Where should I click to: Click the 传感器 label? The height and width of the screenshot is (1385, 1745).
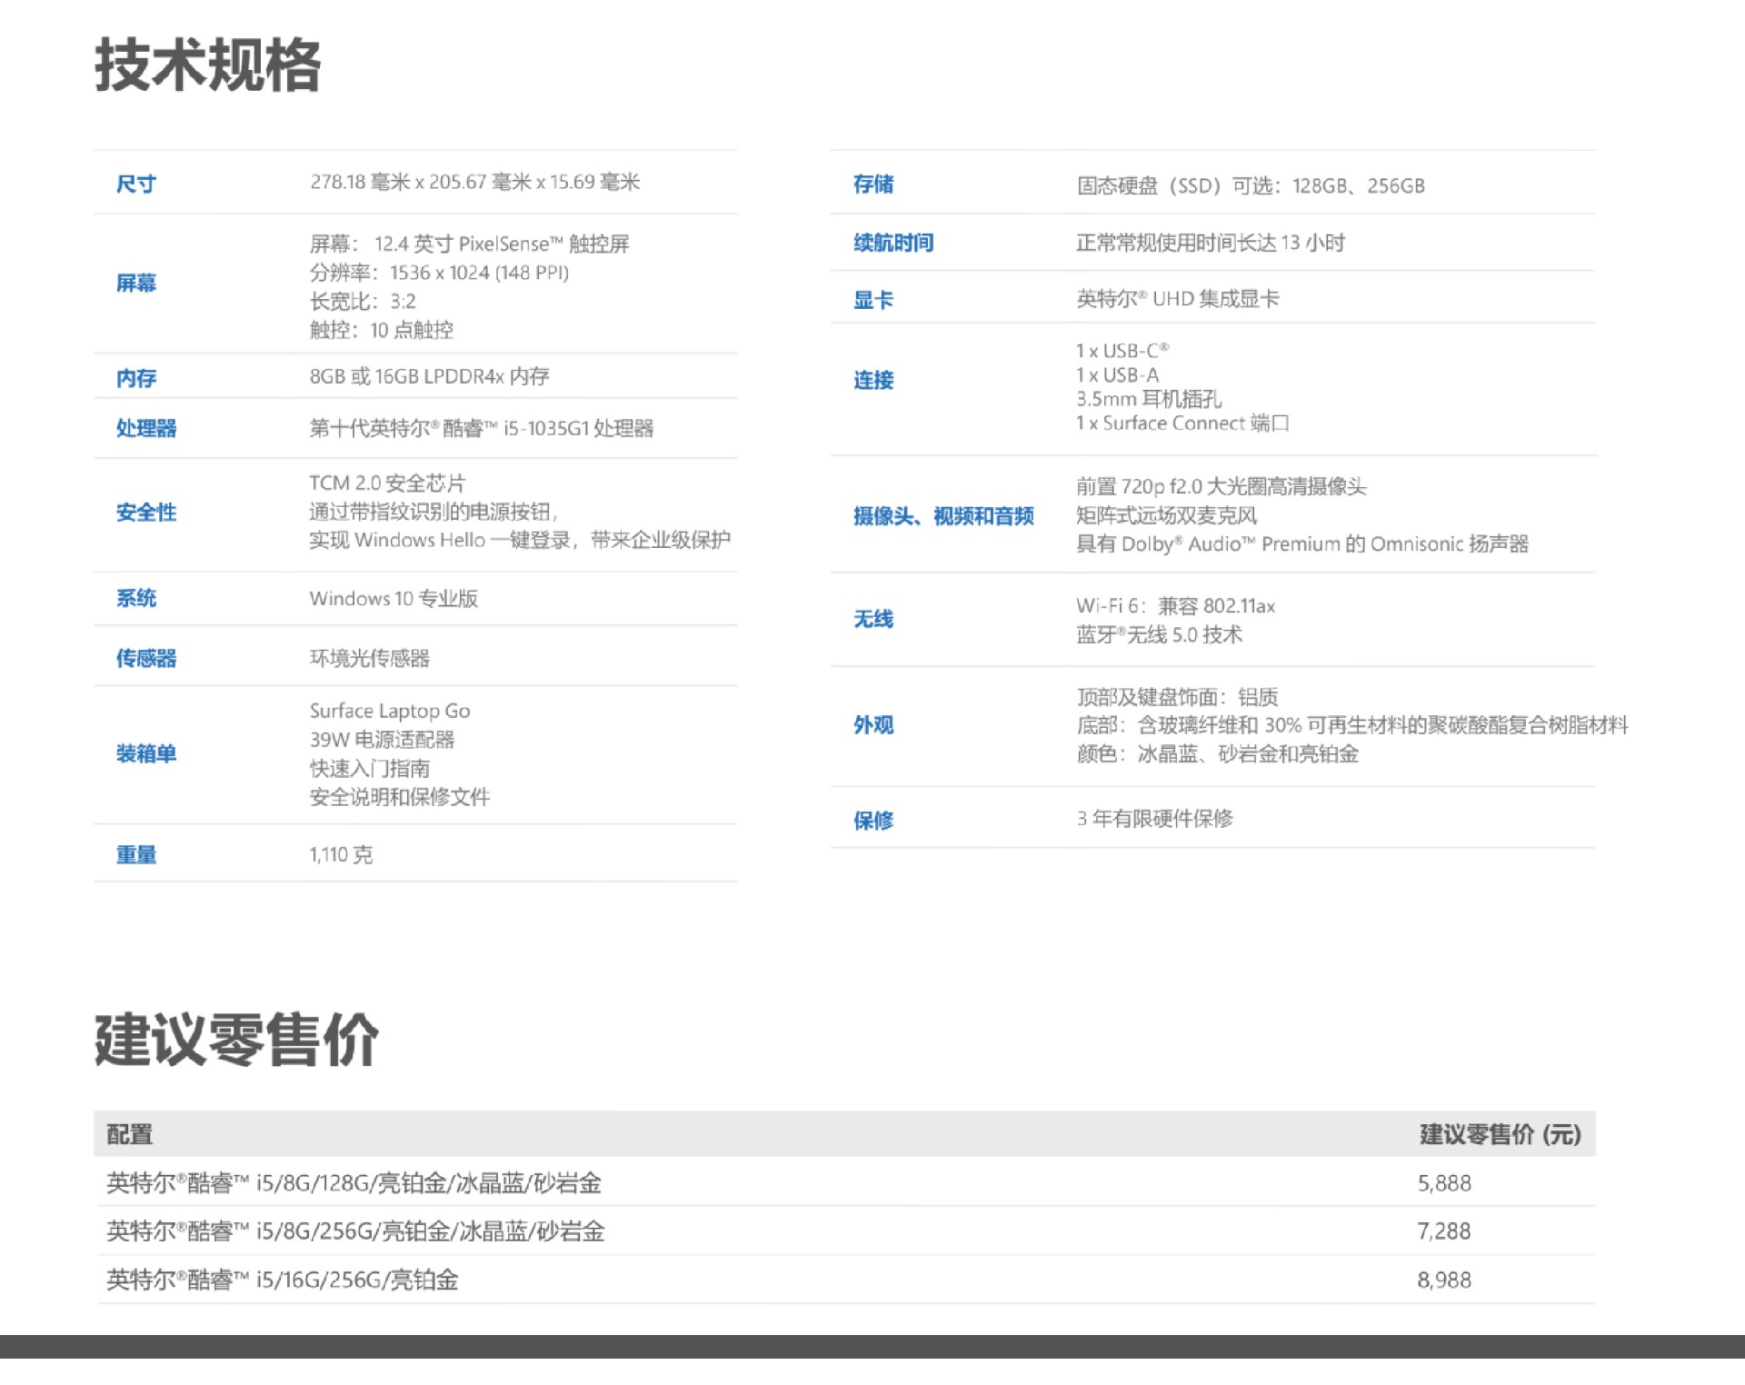point(146,658)
